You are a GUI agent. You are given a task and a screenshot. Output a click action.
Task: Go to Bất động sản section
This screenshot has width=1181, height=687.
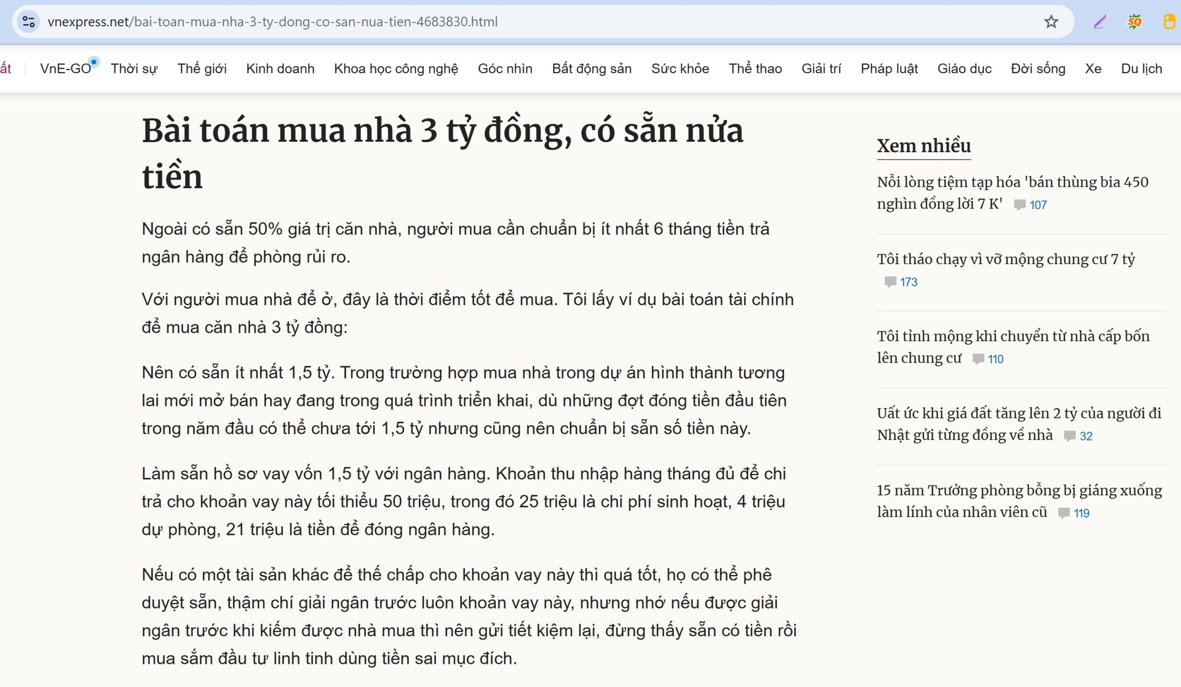(x=591, y=69)
